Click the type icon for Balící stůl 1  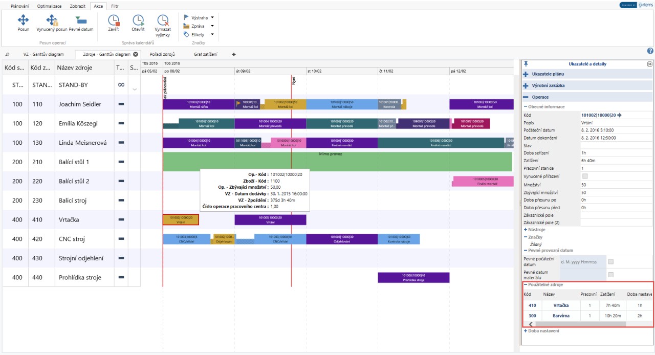pos(121,162)
